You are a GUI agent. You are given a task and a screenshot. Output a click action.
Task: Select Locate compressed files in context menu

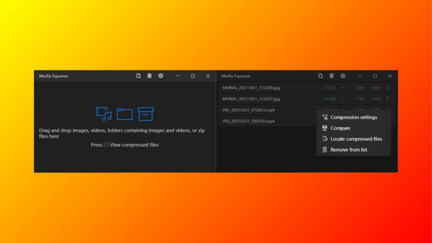356,139
